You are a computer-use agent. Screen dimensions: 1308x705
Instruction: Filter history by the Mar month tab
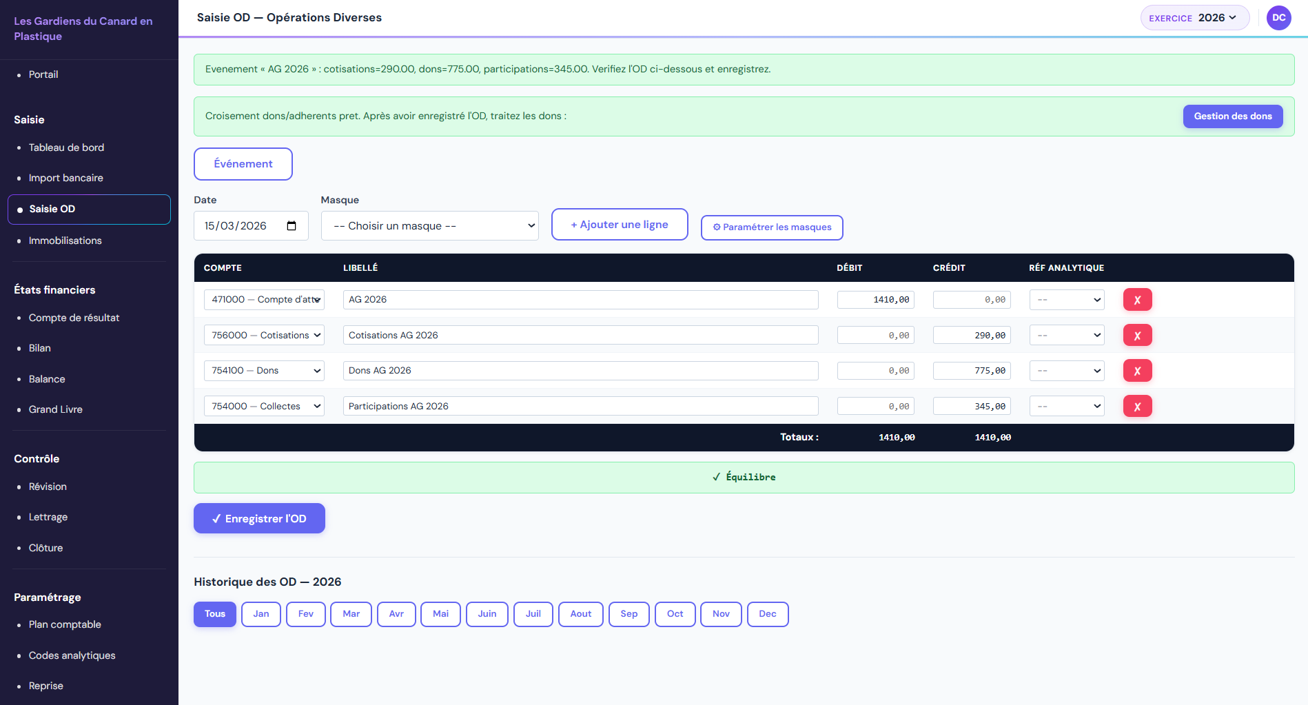point(351,614)
